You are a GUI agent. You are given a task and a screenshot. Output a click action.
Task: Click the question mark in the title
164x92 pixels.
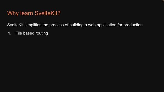pyautogui.click(x=59, y=13)
